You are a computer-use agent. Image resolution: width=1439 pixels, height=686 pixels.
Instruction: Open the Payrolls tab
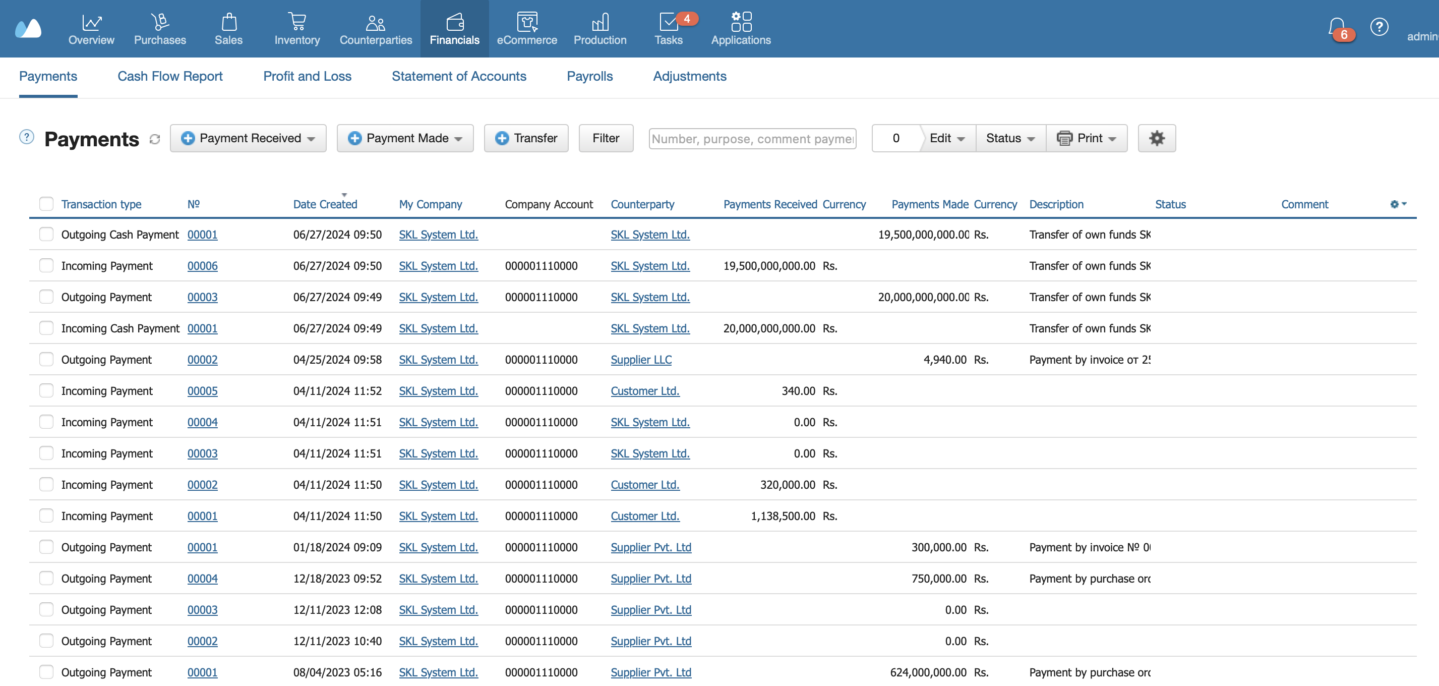coord(589,76)
